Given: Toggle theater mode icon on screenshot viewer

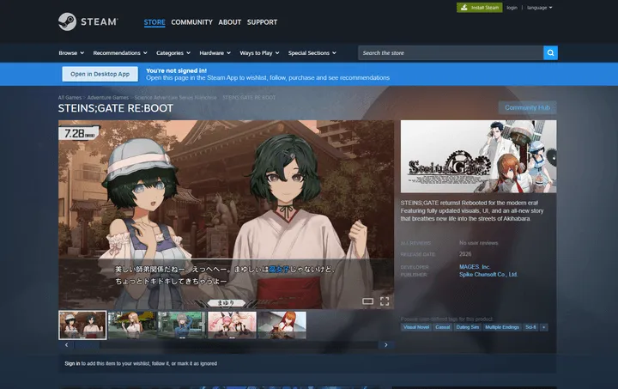Looking at the screenshot, I should click(x=367, y=301).
